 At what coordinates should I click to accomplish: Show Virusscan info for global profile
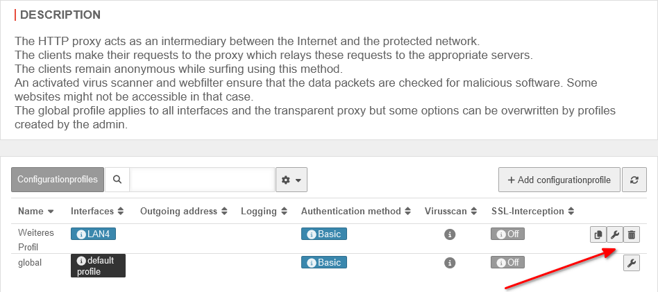[x=449, y=263]
